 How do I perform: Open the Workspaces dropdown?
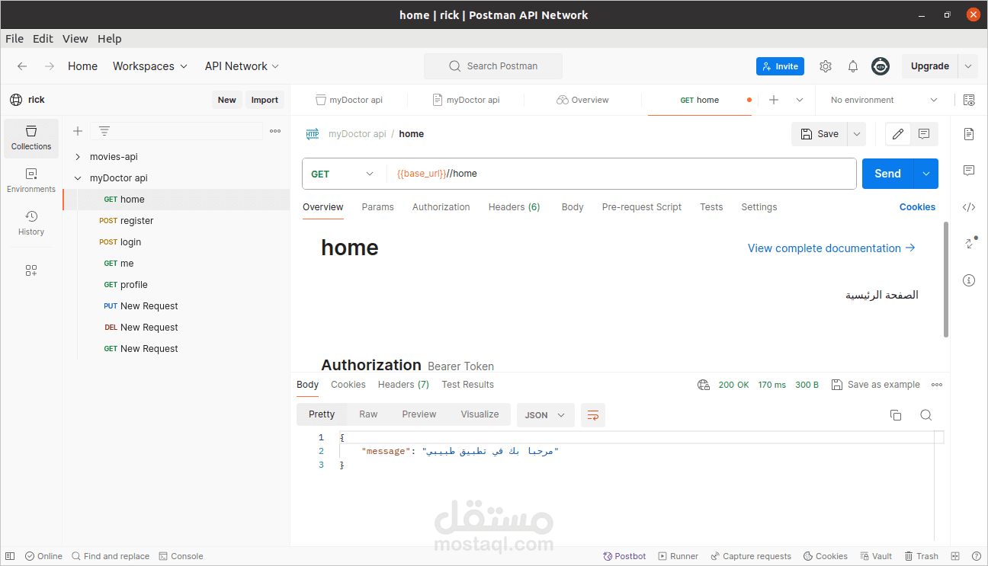[x=150, y=66]
